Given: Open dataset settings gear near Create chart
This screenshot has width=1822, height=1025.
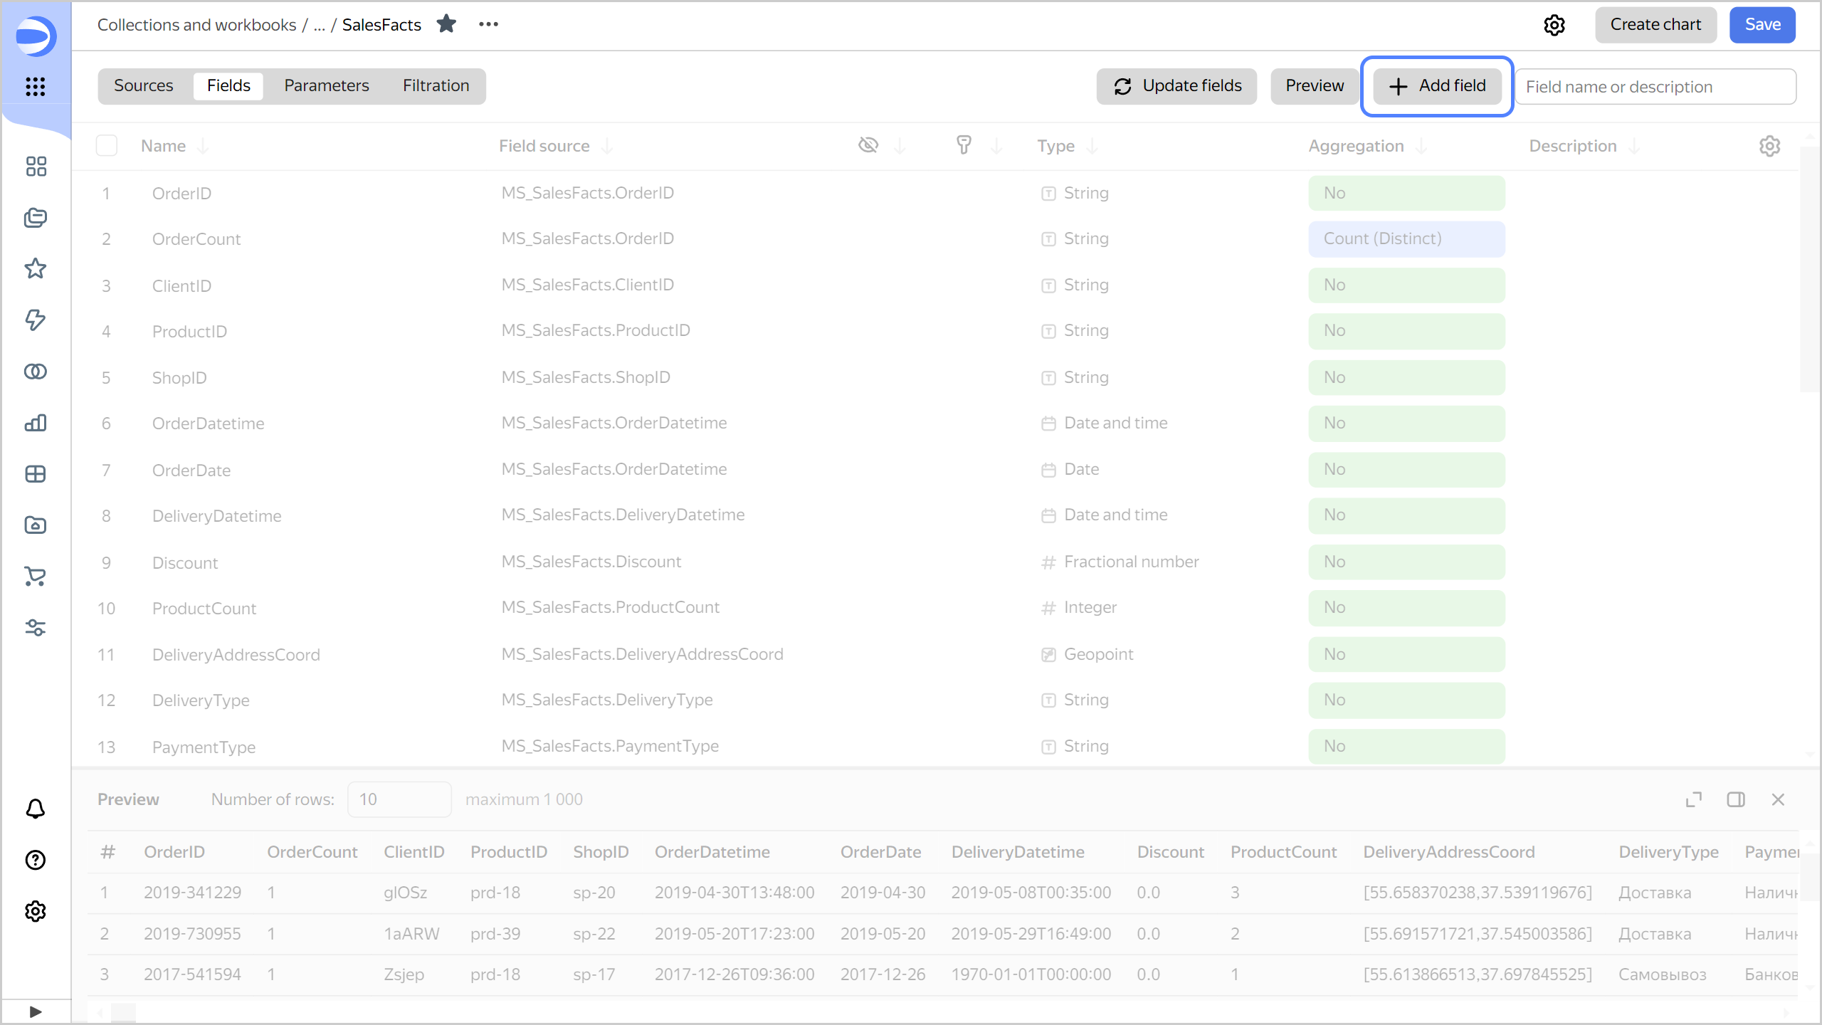Looking at the screenshot, I should click(x=1555, y=24).
